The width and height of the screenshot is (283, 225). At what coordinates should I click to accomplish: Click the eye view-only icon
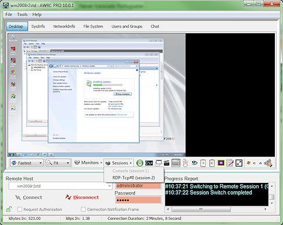click(194, 163)
